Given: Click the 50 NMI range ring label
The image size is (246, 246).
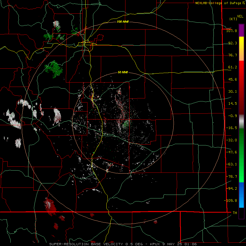Looking at the screenshot, I should point(123,72).
